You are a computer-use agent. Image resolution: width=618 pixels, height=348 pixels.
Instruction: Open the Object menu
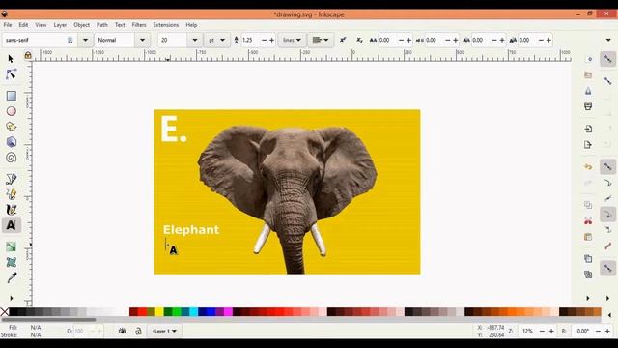[x=81, y=25]
